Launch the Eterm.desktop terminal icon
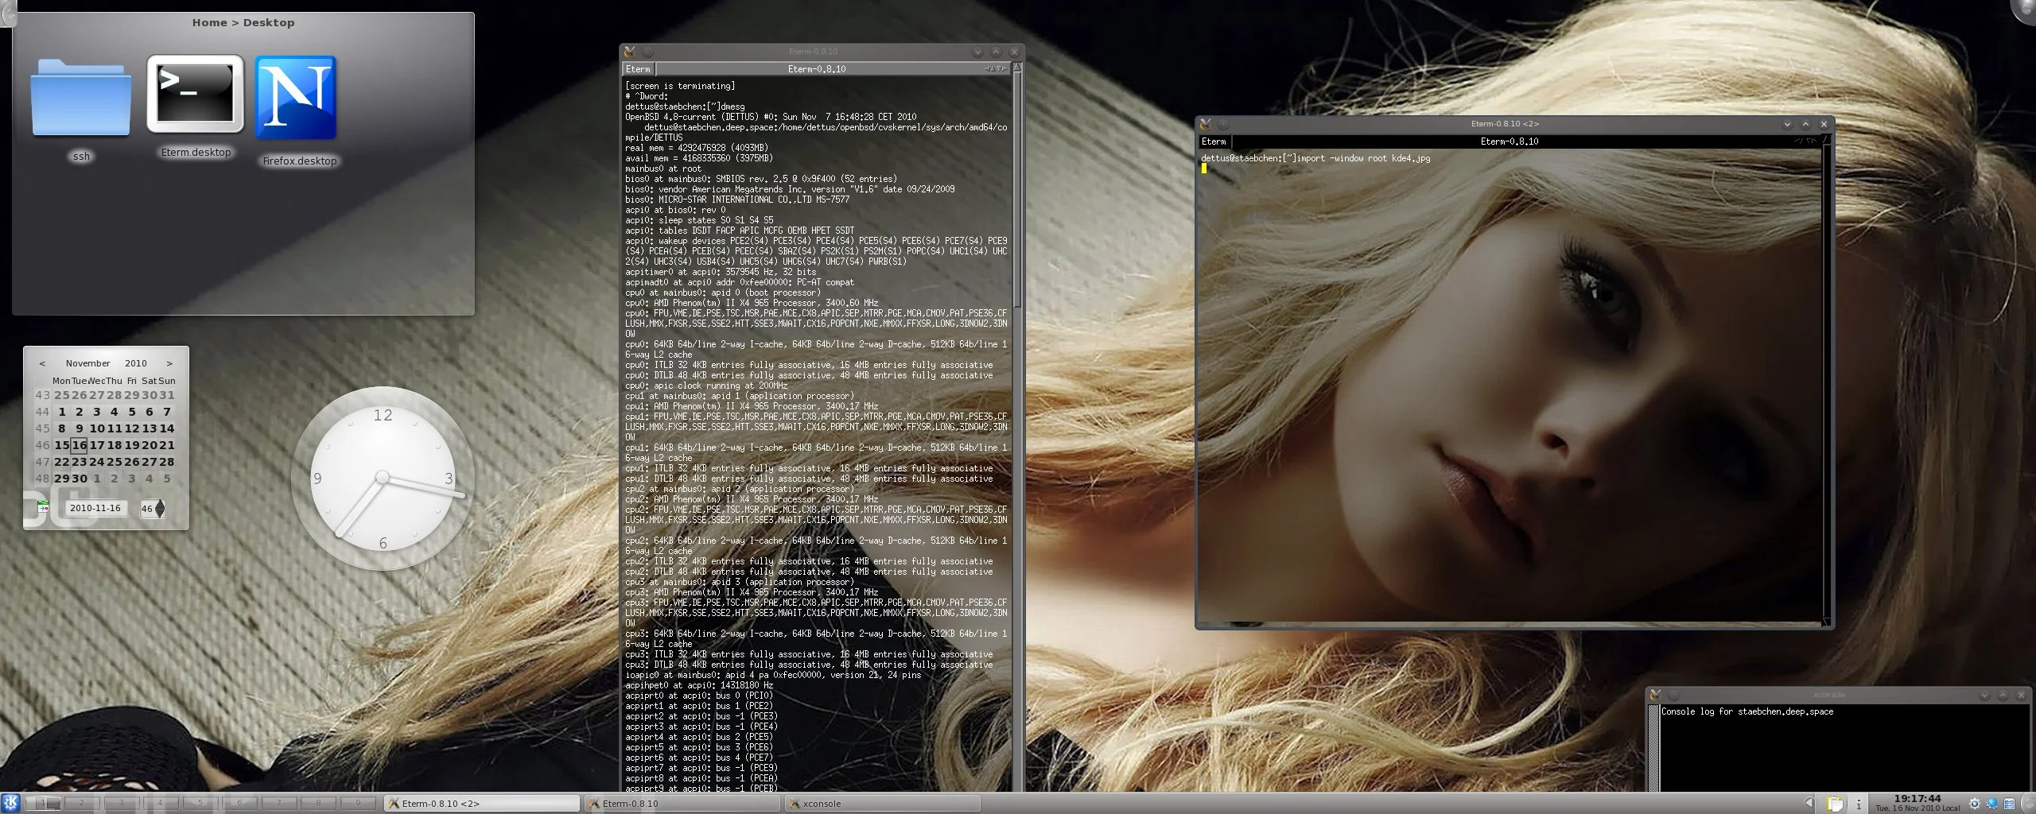This screenshot has height=814, width=2036. tap(196, 94)
